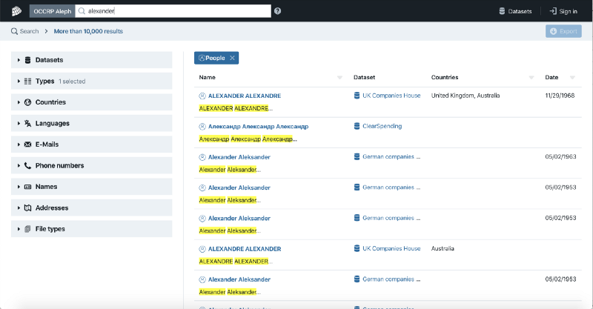Image resolution: width=593 pixels, height=309 pixels.
Task: Click the Dataset column header
Action: pos(364,77)
